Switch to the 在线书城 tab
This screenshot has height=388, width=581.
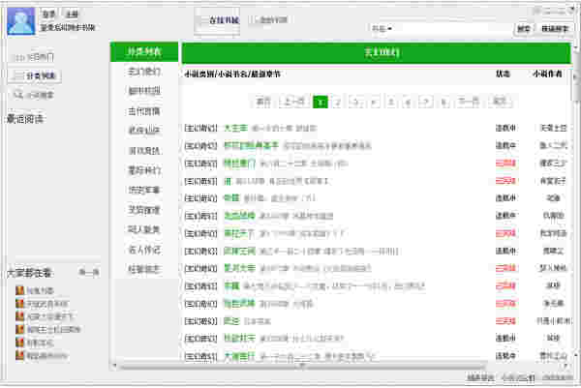click(x=218, y=20)
